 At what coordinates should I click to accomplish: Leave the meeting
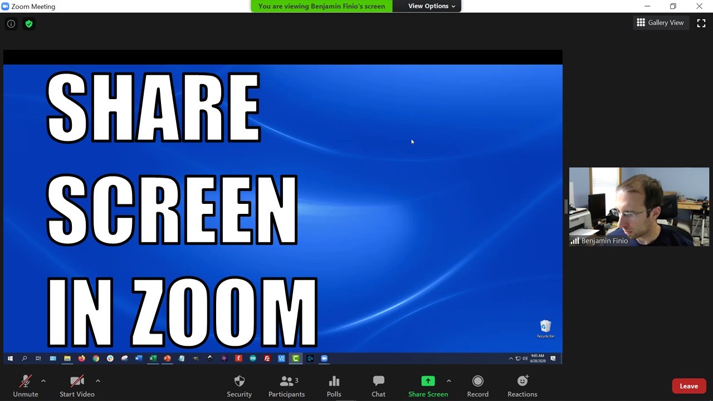[x=689, y=385]
